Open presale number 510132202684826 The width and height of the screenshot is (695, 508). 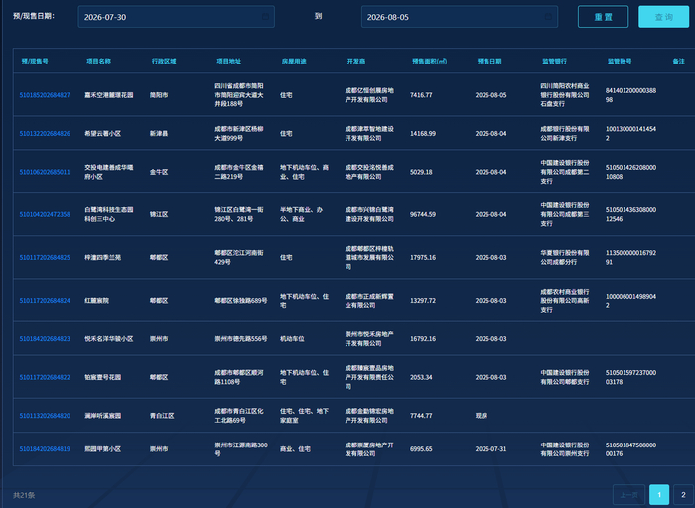[x=45, y=133]
